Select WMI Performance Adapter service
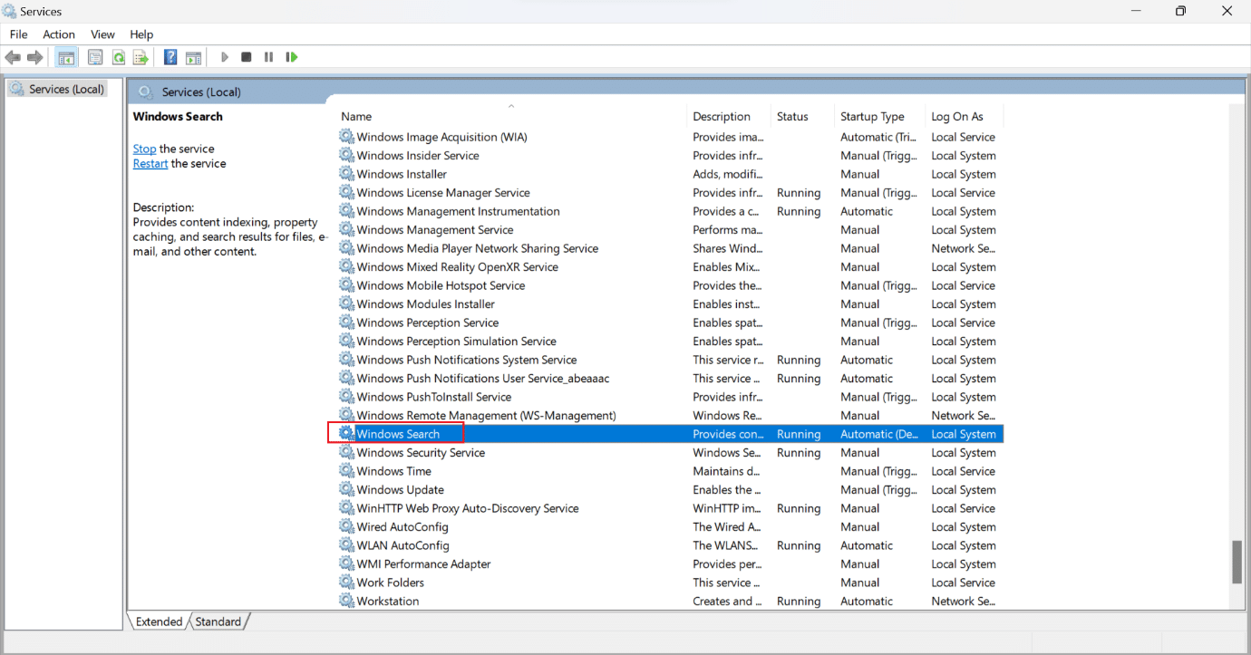Screen dimensions: 1251x655 coord(670,563)
